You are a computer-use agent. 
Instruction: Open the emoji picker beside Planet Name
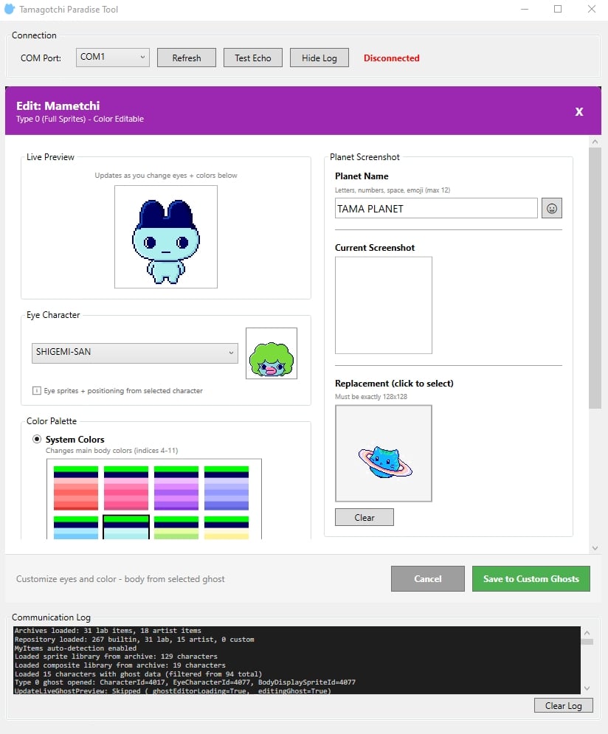click(551, 208)
